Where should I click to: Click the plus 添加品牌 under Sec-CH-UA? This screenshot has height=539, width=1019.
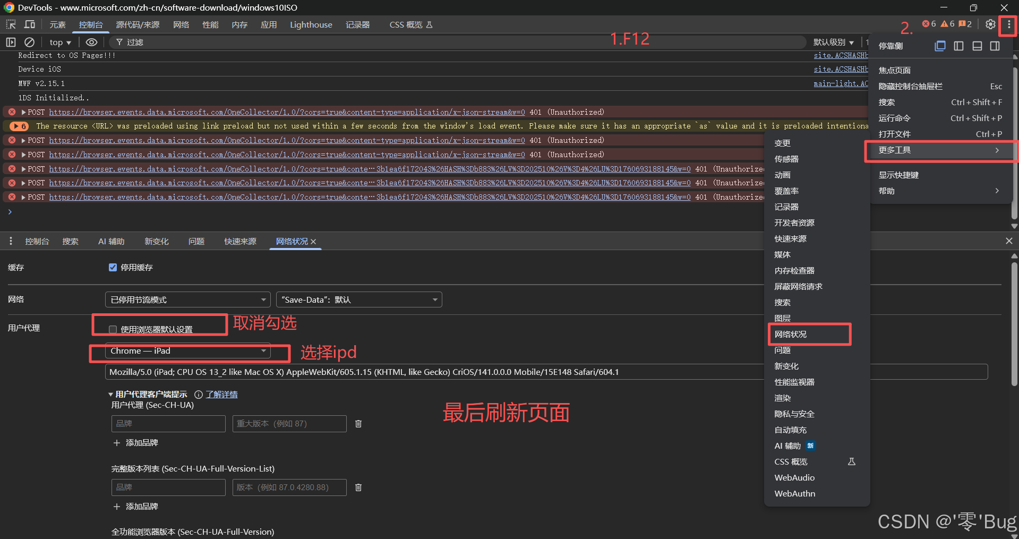pos(135,443)
